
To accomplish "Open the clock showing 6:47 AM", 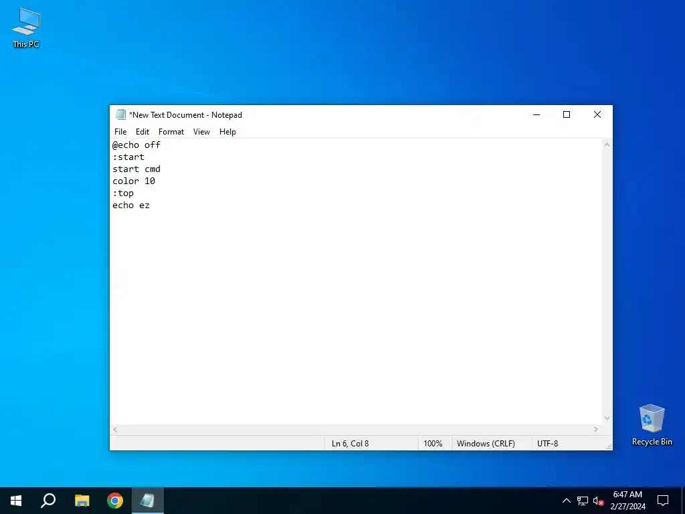I will (x=627, y=501).
